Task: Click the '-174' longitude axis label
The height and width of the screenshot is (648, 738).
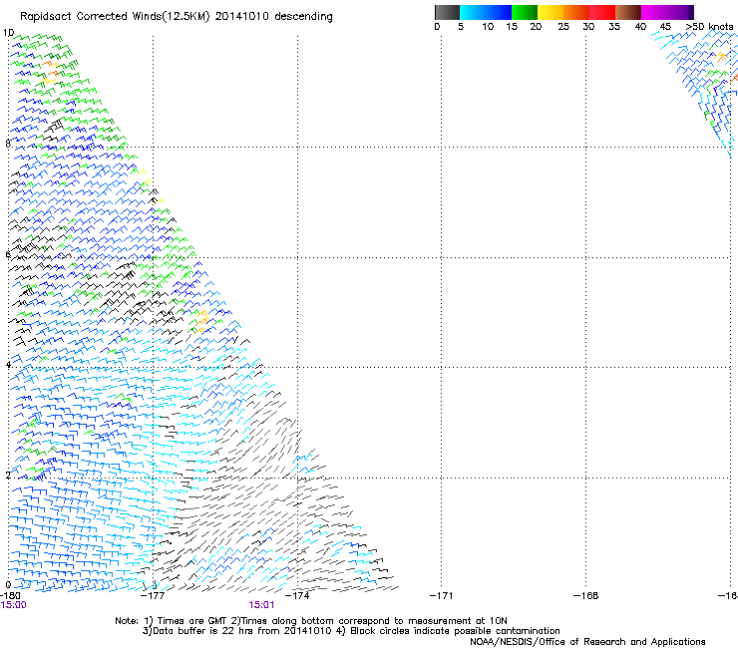Action: click(x=297, y=596)
